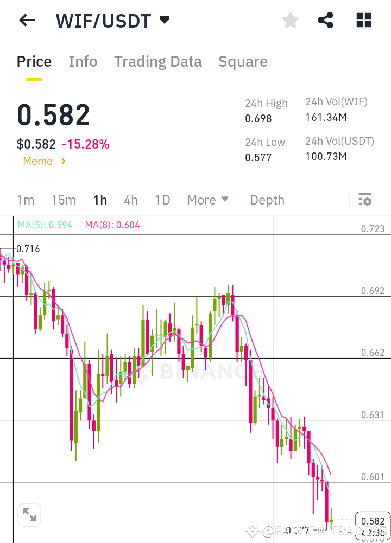The image size is (391, 543).
Task: Click the back arrow icon
Action: [27, 20]
